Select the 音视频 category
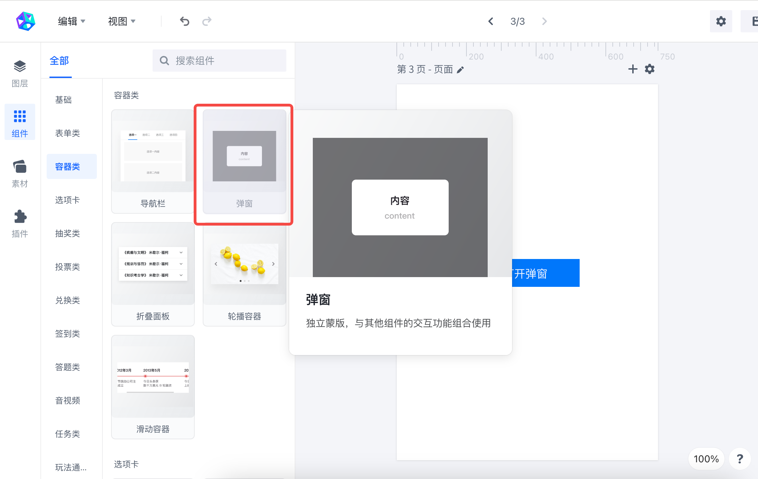758x479 pixels. [x=68, y=400]
